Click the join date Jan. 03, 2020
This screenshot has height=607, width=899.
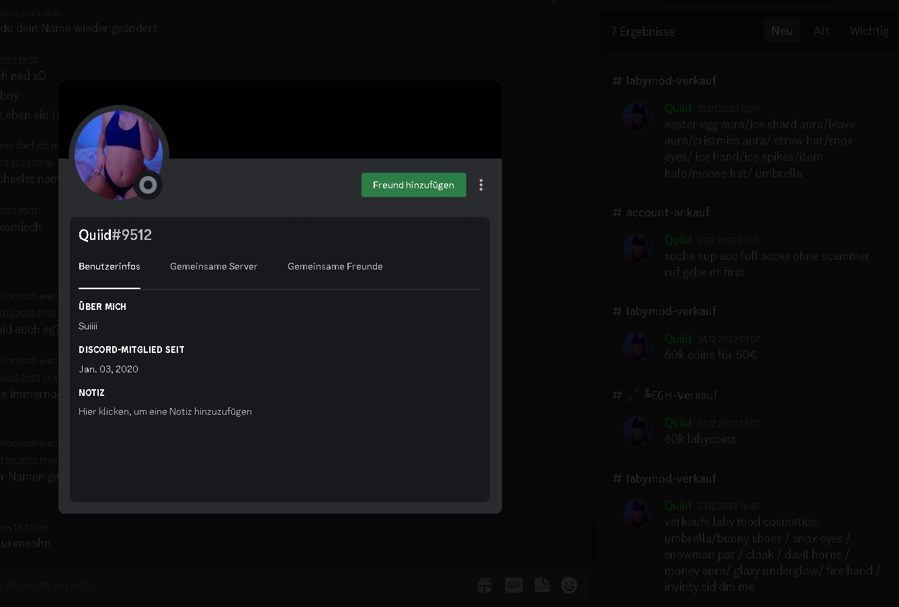(108, 369)
